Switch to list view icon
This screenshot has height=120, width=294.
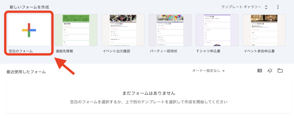260,71
